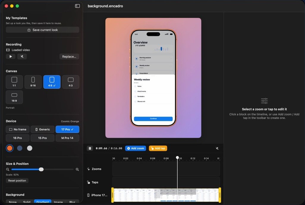Click the left yellow trim handle
Image resolution: width=305 pixels, height=205 pixels.
[112, 195]
